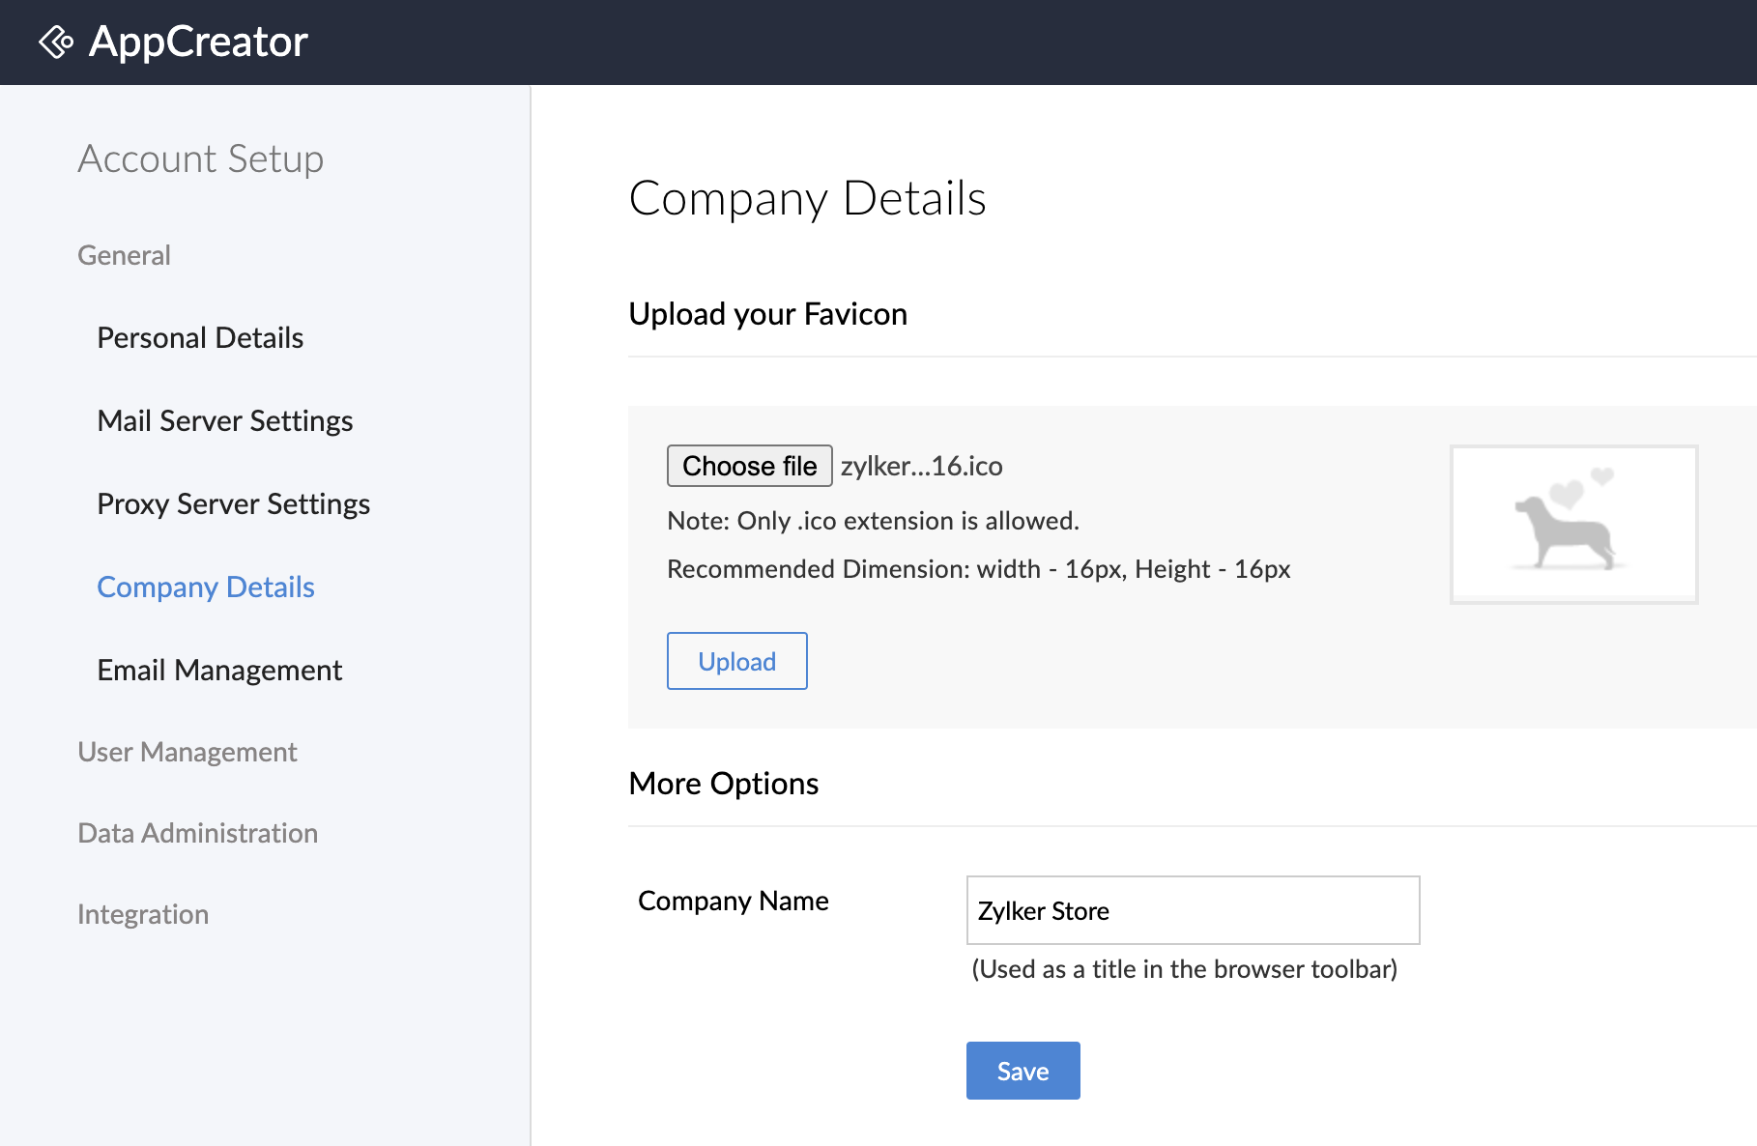Go to Mail Server Settings
Viewport: 1757px width, 1146px height.
click(224, 421)
